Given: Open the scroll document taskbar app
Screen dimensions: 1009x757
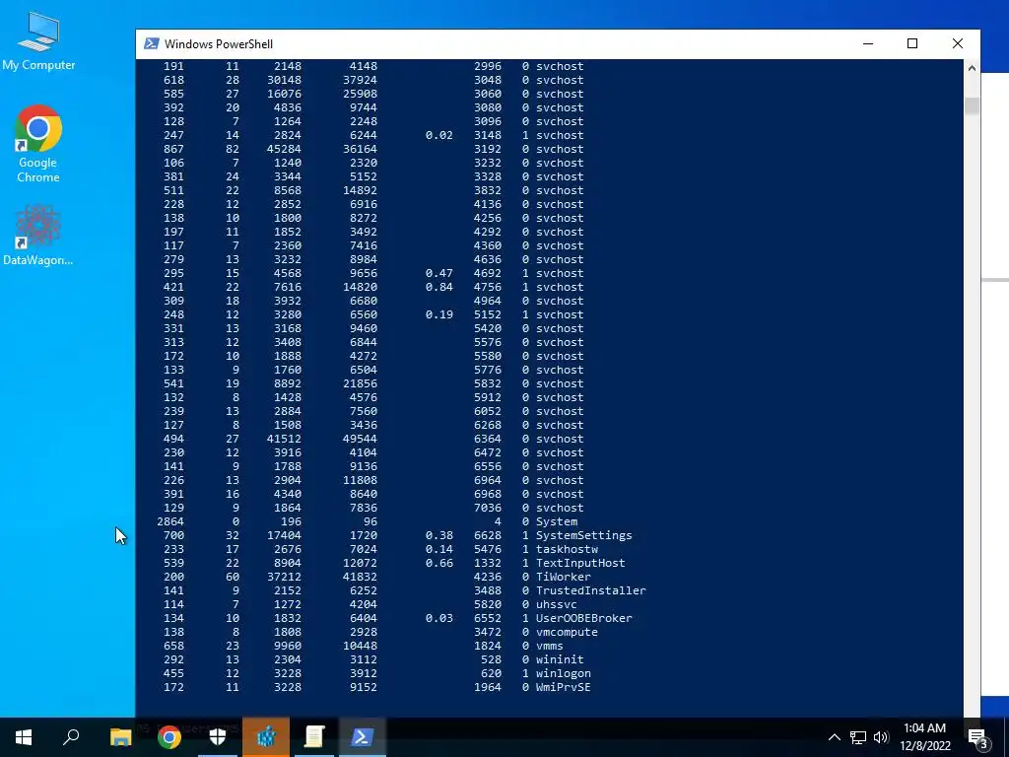Looking at the screenshot, I should tap(314, 737).
